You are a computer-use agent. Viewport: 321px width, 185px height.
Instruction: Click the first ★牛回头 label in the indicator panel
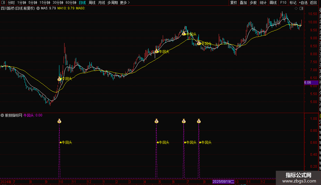66,142
